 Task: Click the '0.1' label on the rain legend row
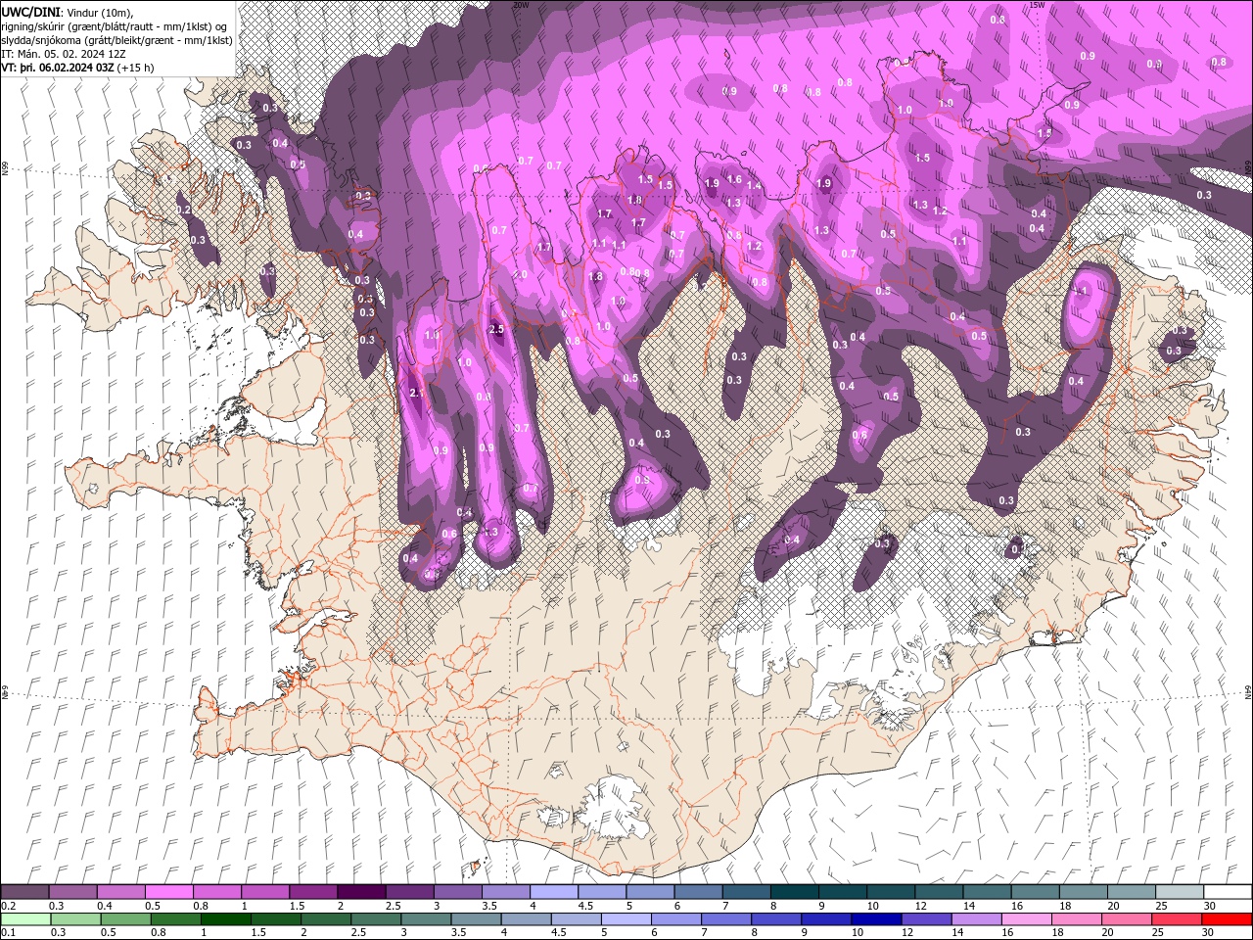8,933
